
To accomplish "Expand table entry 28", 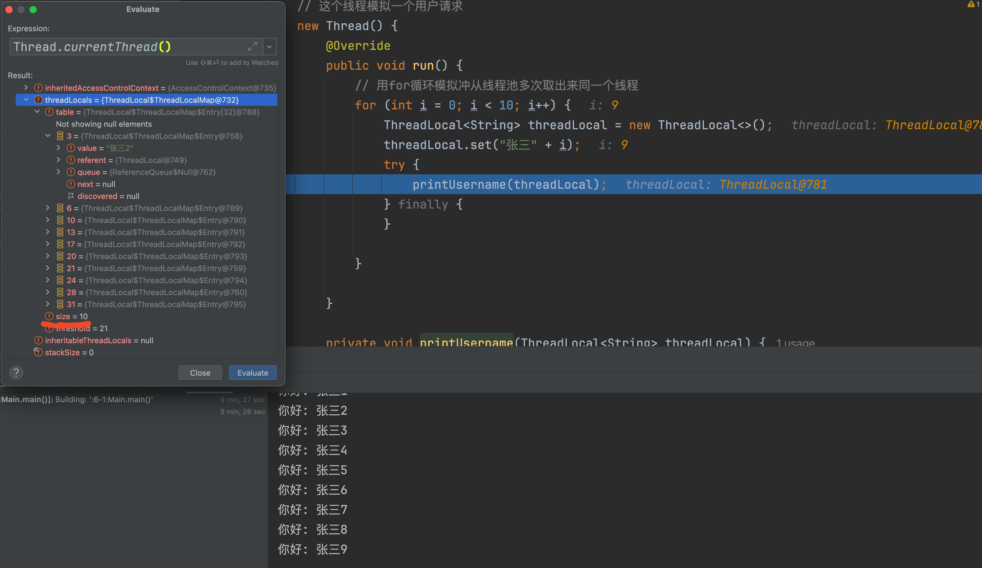I will click(x=48, y=292).
